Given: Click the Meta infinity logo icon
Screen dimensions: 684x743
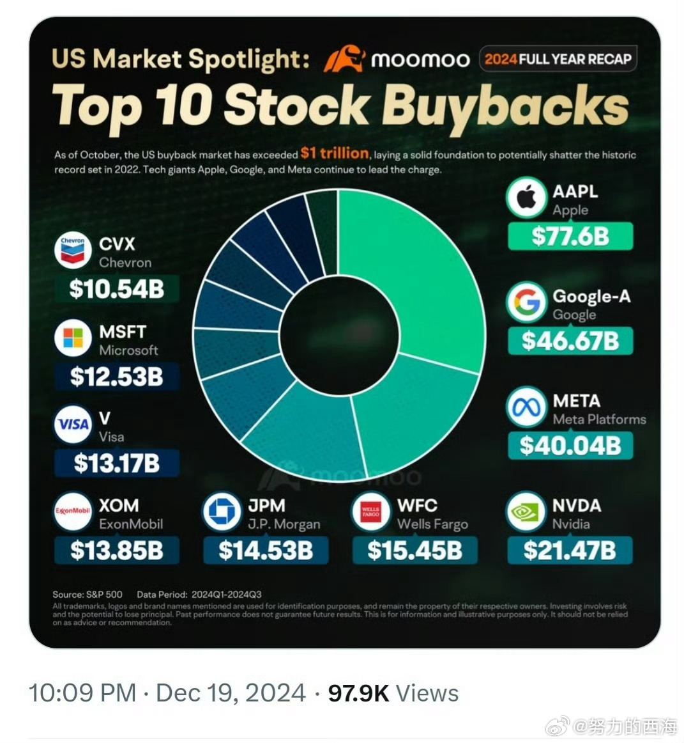Looking at the screenshot, I should click(x=526, y=407).
